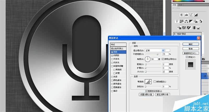Enable the 等高线 sub-option checkbox under 斜面和浮雕
Viewport: 209px width, 112px height.
[x=114, y=70]
